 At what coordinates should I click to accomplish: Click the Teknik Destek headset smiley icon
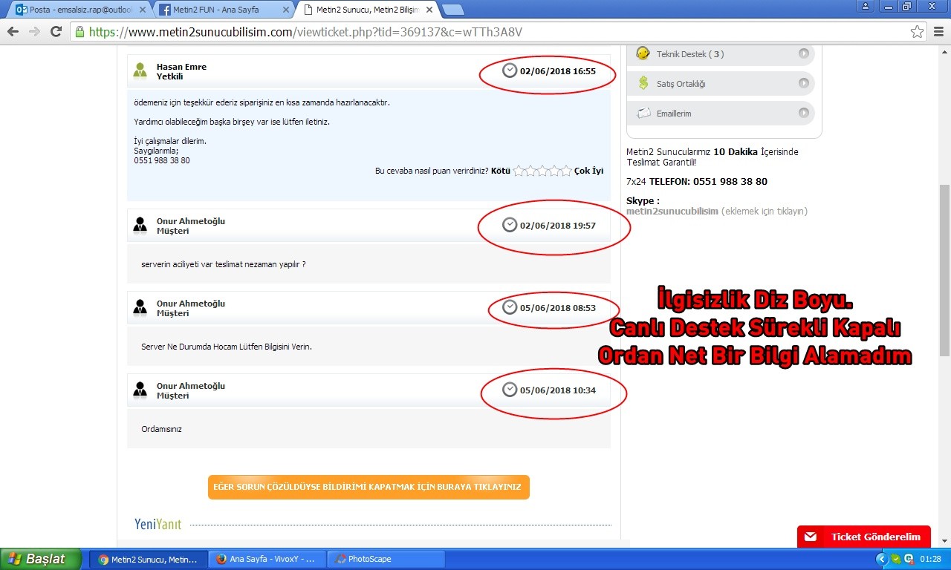click(x=643, y=53)
